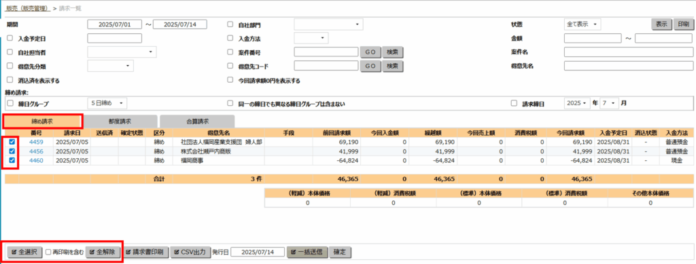This screenshot has height=264, width=696.
Task: Enable the 消込済を表示する checkbox
Action: click(x=10, y=80)
